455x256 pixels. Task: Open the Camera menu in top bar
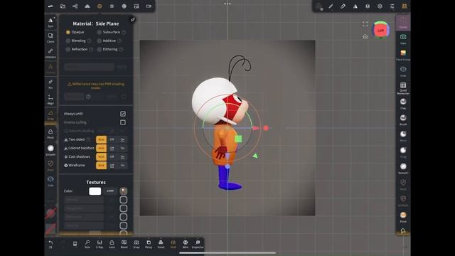149,6
